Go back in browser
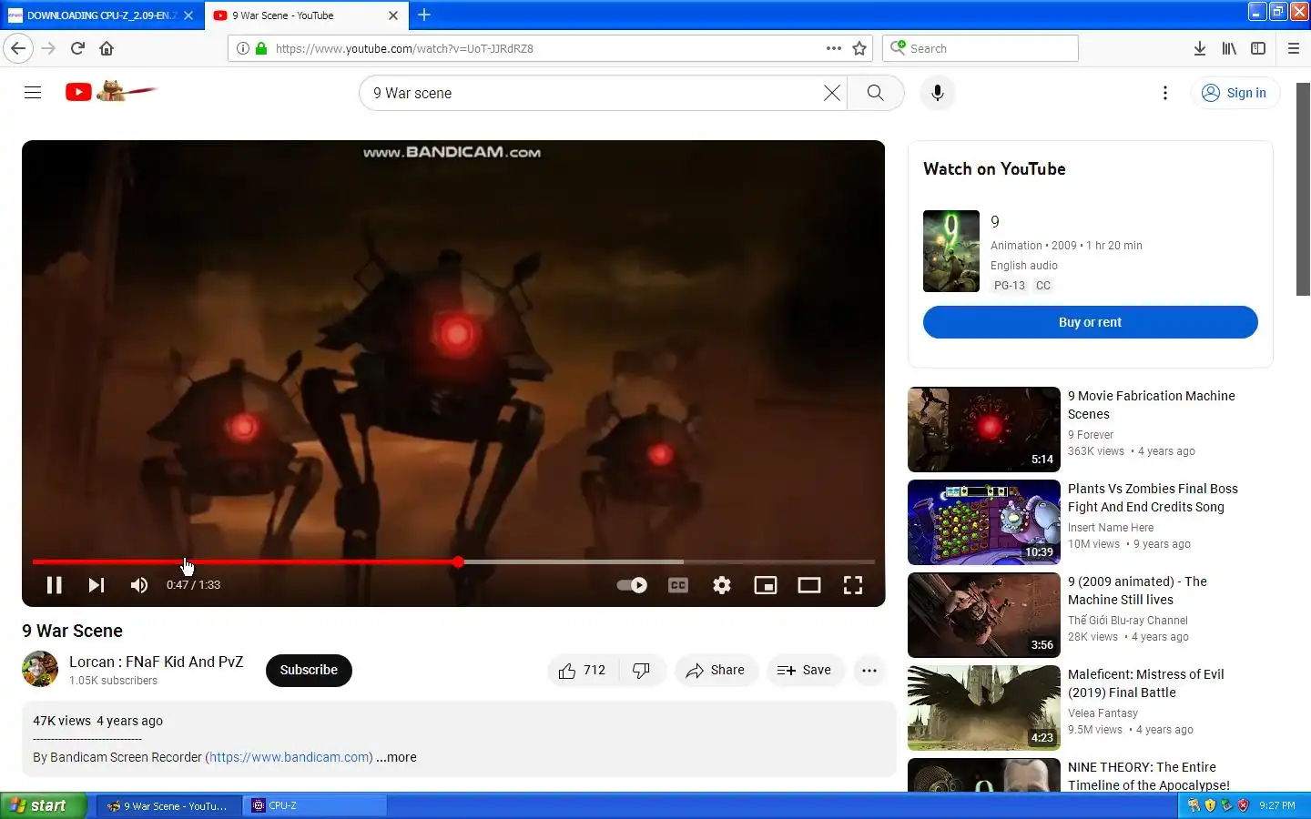Screen dimensions: 1311x819 tap(18, 48)
